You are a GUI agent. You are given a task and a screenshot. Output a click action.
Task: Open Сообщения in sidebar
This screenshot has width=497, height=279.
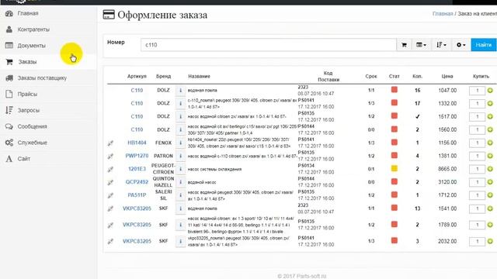[x=32, y=126]
